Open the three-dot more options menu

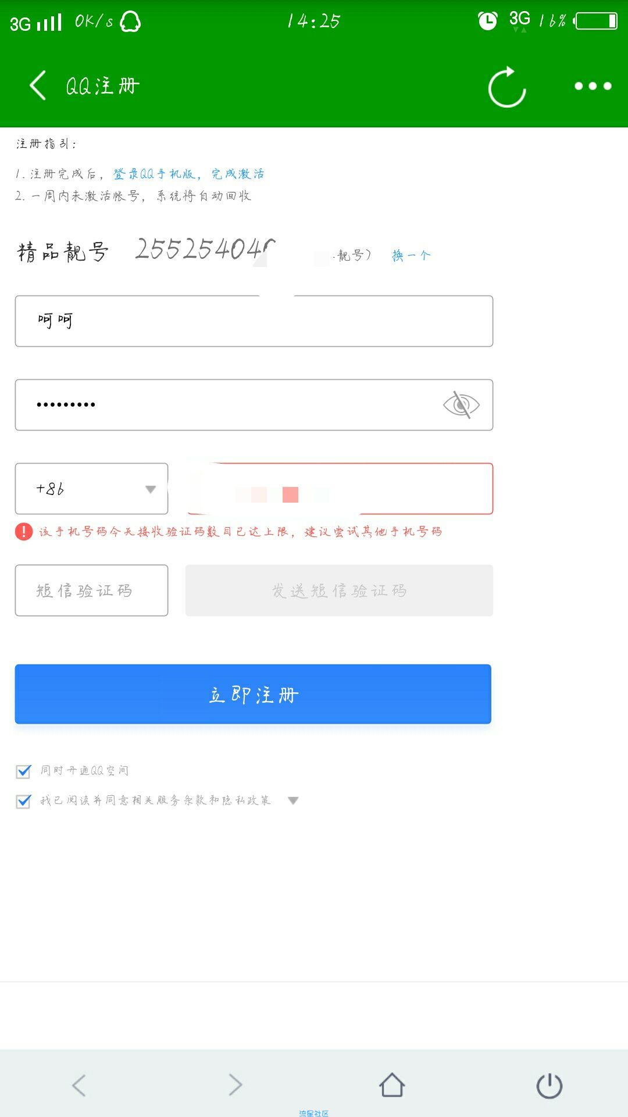coord(593,86)
